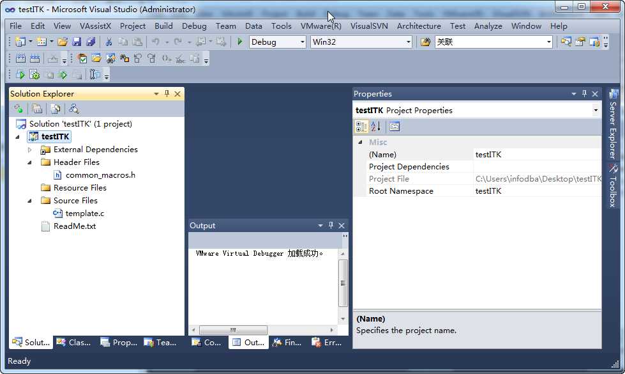This screenshot has height=374, width=625.
Task: Click the (Name) value field testITK
Action: pos(538,155)
